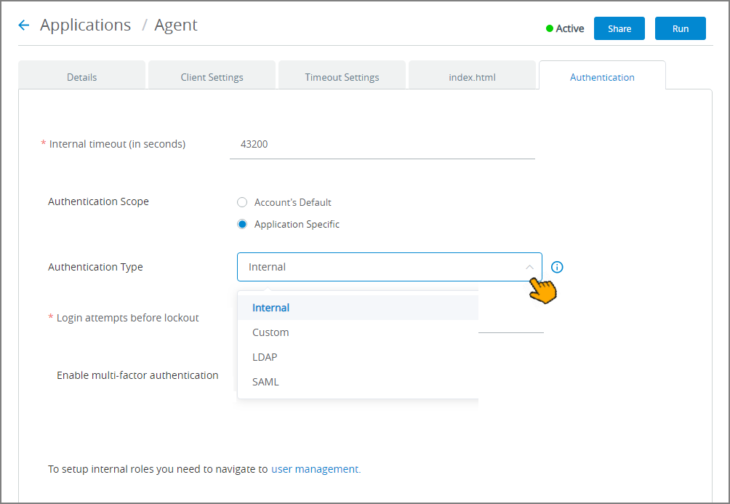Choose Custom from the dropdown list
The width and height of the screenshot is (730, 504).
[358, 332]
